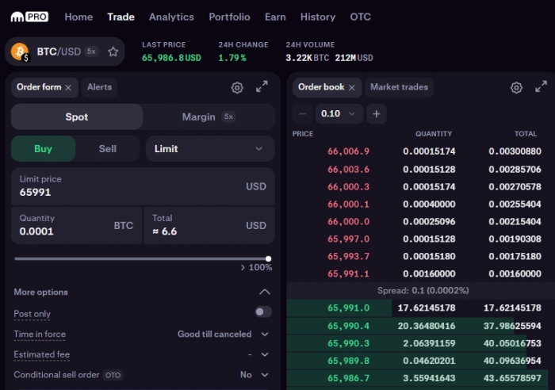Click the quantity percentage slider handle
The image size is (555, 390).
269,258
